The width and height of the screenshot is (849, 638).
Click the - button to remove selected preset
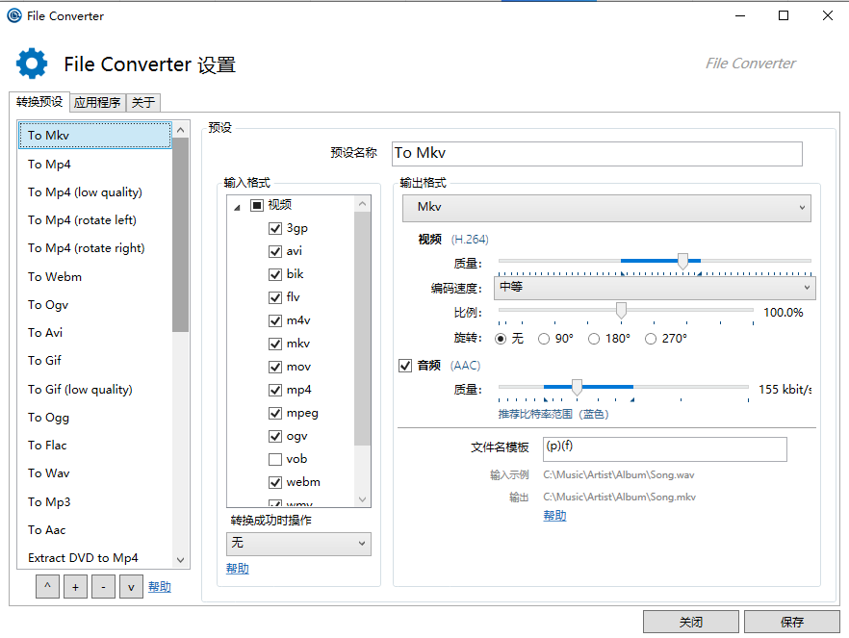(x=103, y=586)
